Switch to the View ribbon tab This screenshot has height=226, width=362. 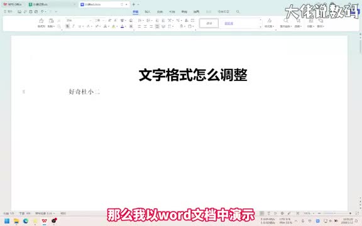(x=196, y=11)
